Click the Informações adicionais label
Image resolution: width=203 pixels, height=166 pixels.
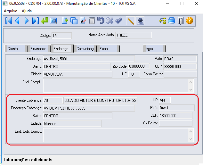28,160
